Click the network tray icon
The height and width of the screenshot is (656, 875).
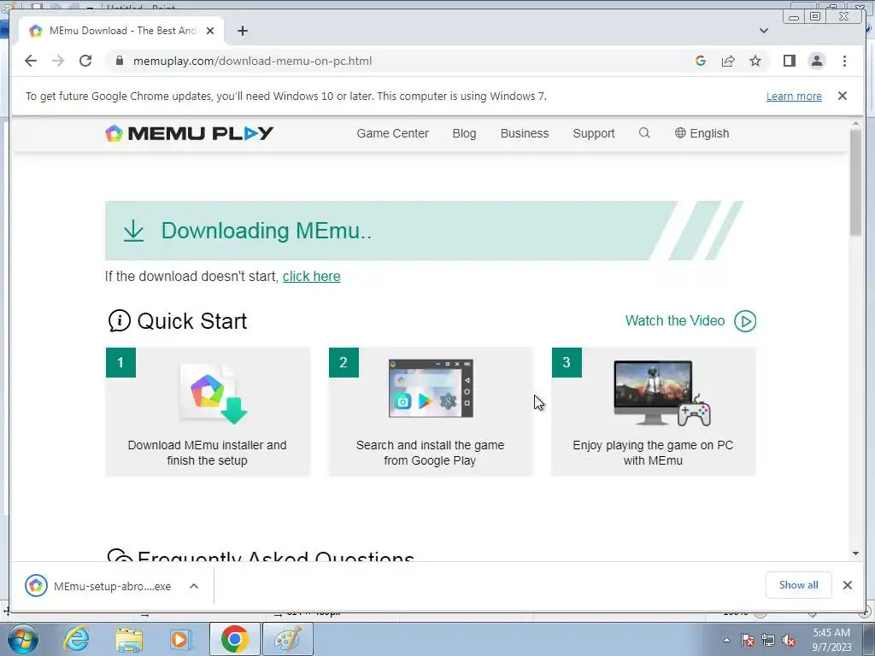pos(768,640)
